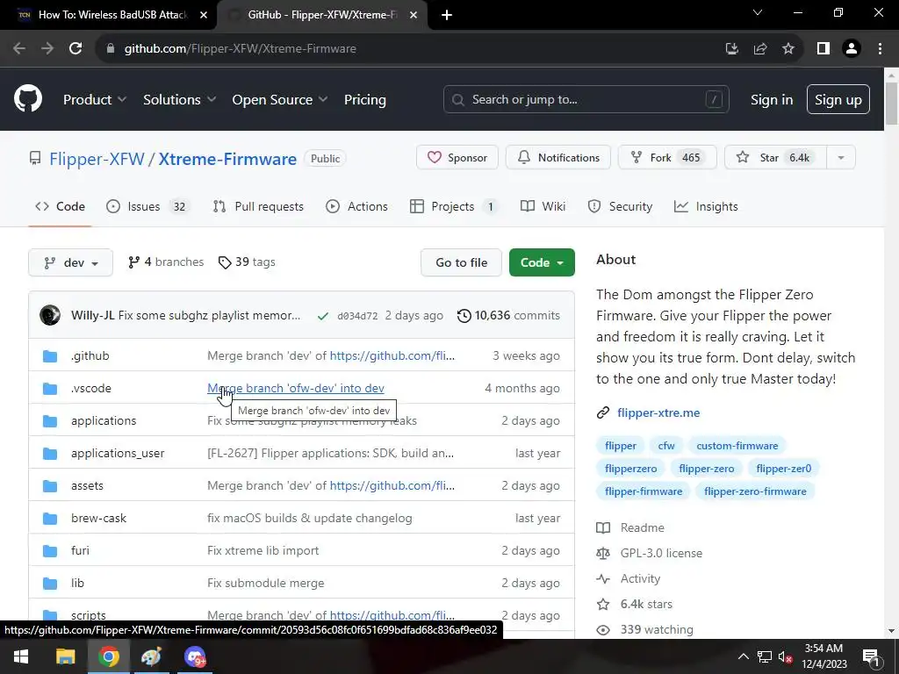Viewport: 899px width, 674px height.
Task: Fork the repository with Fork button
Action: 667,158
